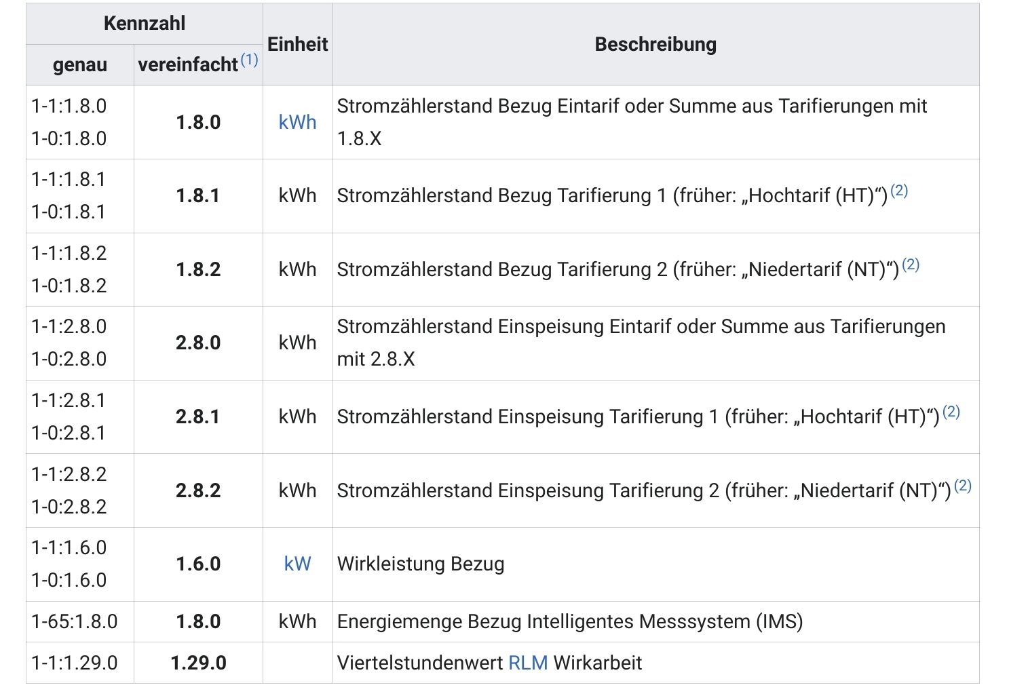Click the Kennzahl column header
The width and height of the screenshot is (1009, 698).
[144, 24]
